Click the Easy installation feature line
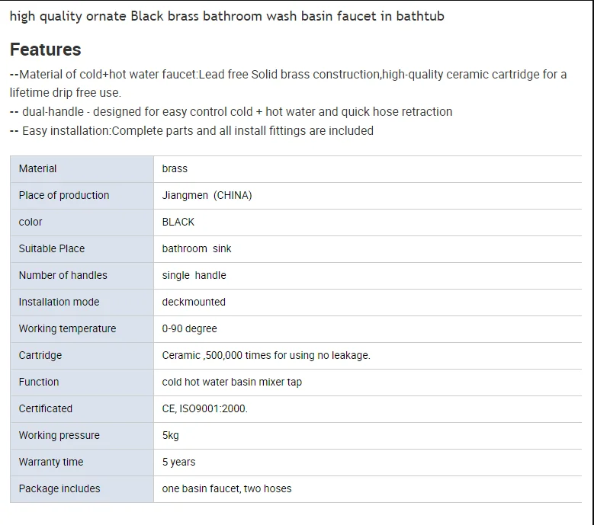The image size is (594, 525). coord(191,130)
